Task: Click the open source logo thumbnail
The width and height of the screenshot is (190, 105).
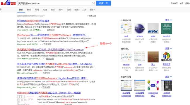Action: 167,57
